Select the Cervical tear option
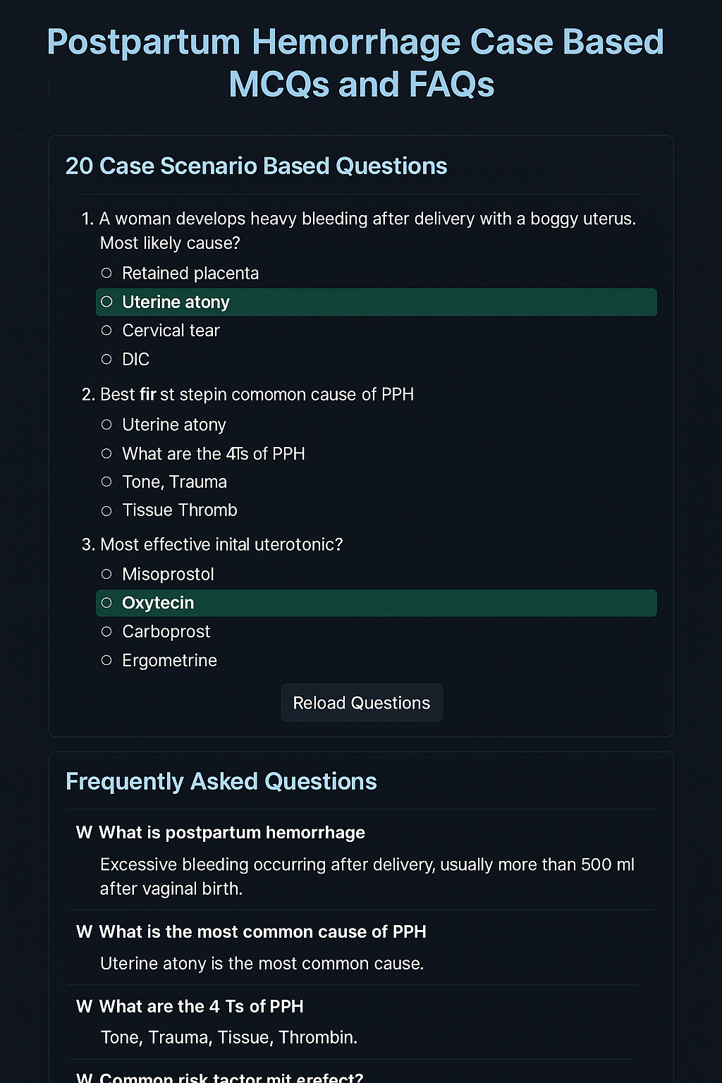722x1083 pixels. tap(106, 331)
